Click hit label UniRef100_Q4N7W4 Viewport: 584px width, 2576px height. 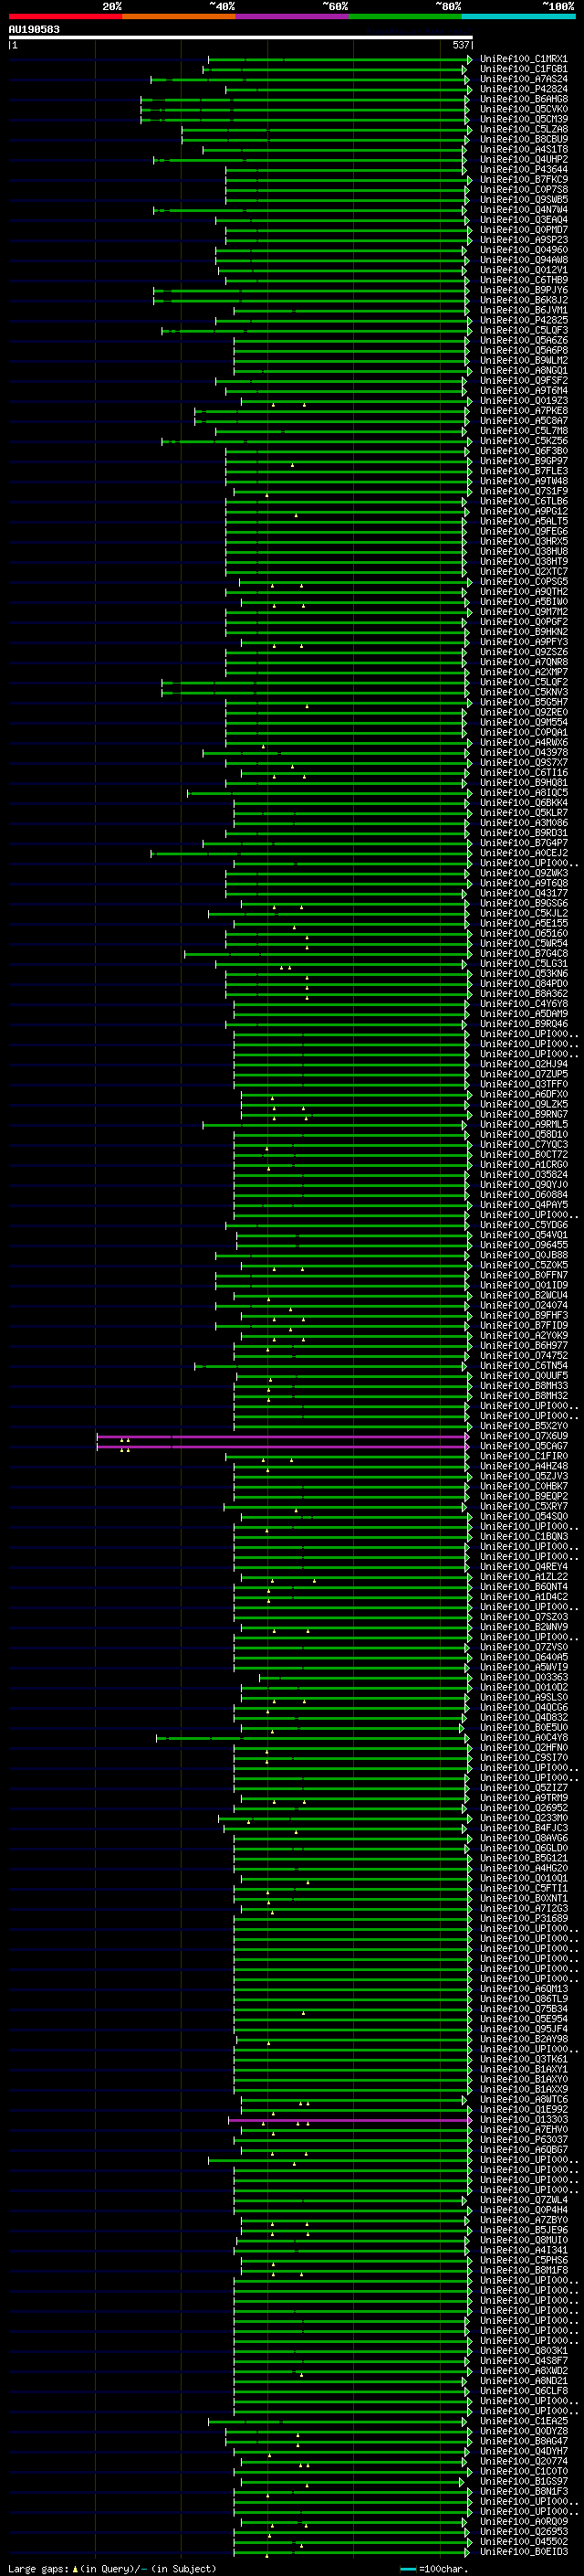pyautogui.click(x=523, y=209)
